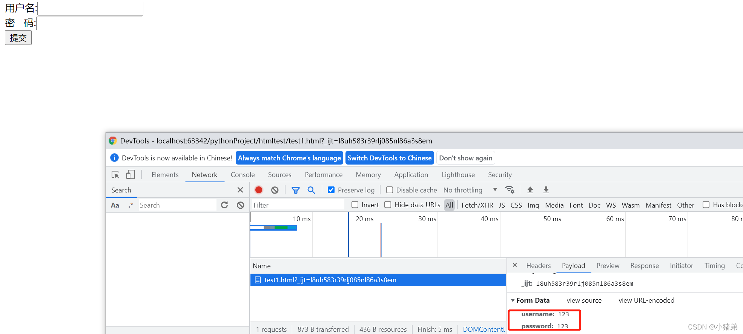Stop recording the network log
743x334 pixels.
click(259, 190)
